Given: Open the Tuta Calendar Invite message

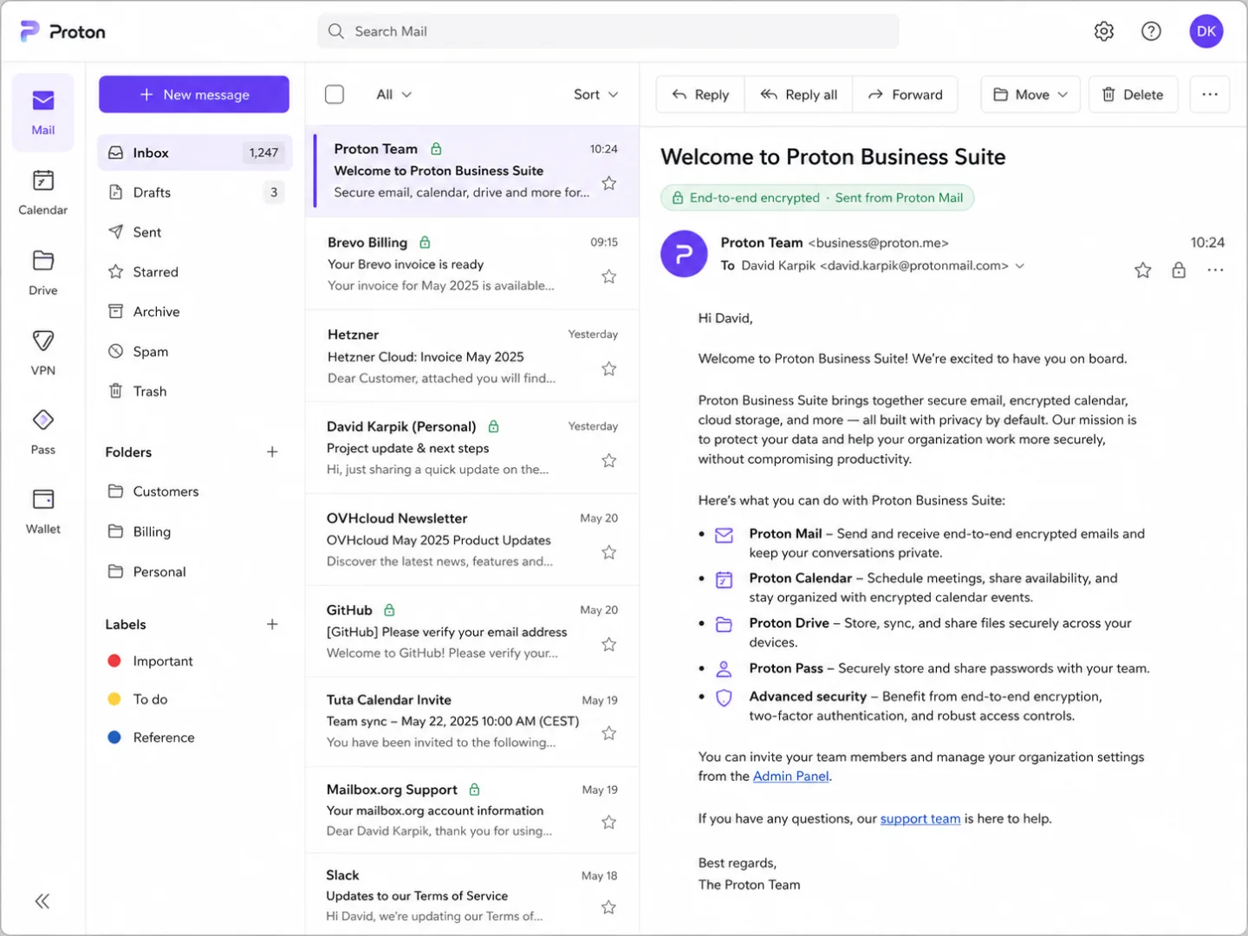Looking at the screenshot, I should pyautogui.click(x=472, y=721).
